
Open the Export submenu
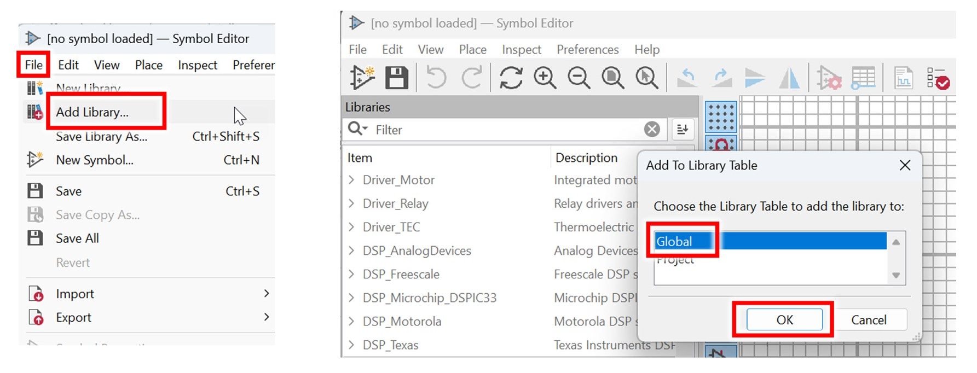[150, 317]
